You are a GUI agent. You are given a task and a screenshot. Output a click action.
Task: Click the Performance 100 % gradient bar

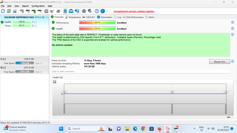point(97,22)
